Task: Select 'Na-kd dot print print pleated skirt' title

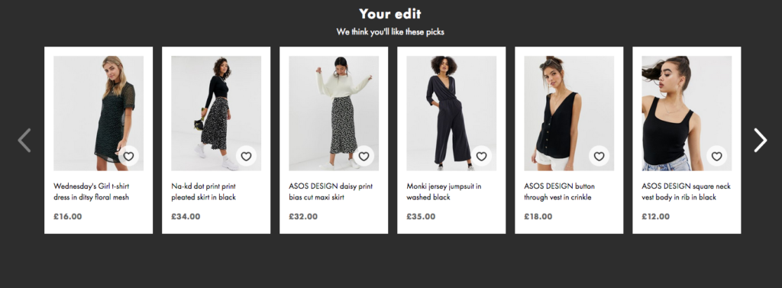Action: (203, 192)
